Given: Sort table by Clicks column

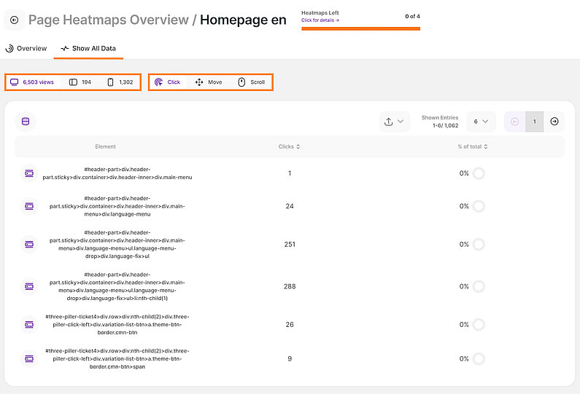Looking at the screenshot, I should (289, 146).
